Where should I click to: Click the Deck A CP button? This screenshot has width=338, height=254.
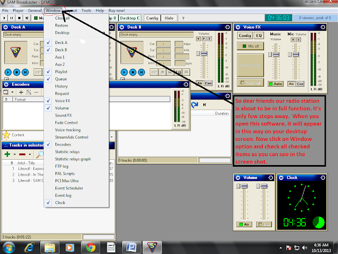38,72
